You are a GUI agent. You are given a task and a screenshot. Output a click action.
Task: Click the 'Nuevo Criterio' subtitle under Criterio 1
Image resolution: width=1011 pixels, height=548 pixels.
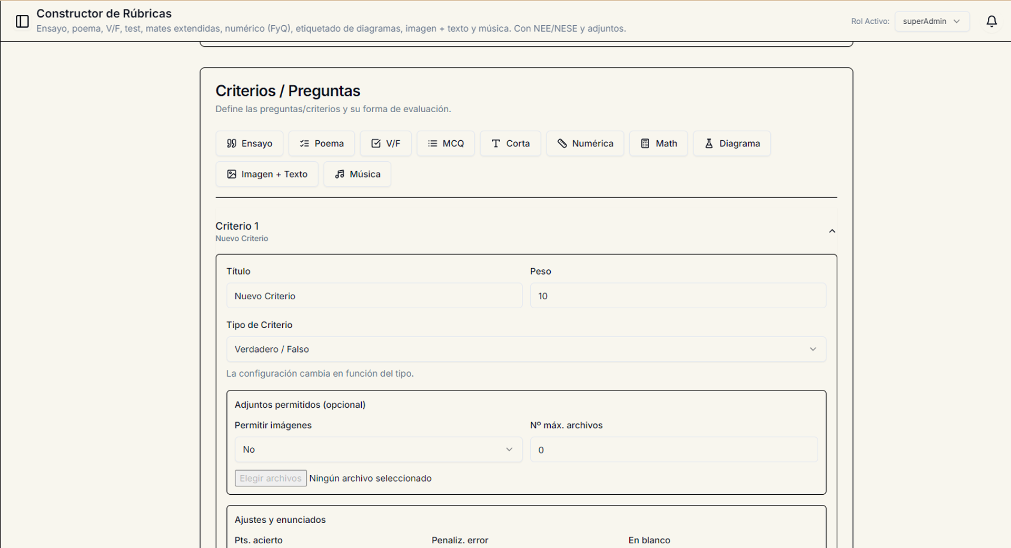(242, 239)
